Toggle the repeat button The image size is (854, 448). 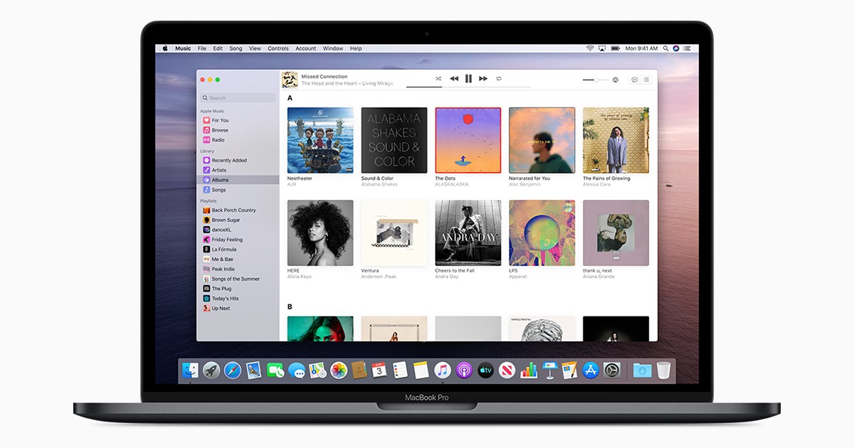(499, 79)
